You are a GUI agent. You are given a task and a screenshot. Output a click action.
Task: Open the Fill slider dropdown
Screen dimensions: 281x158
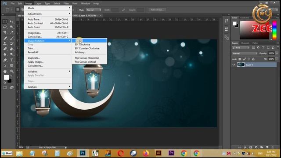[x=277, y=59]
